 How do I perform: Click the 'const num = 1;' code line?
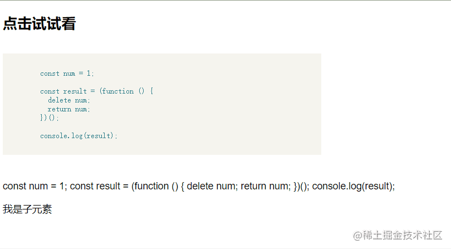pyautogui.click(x=67, y=74)
